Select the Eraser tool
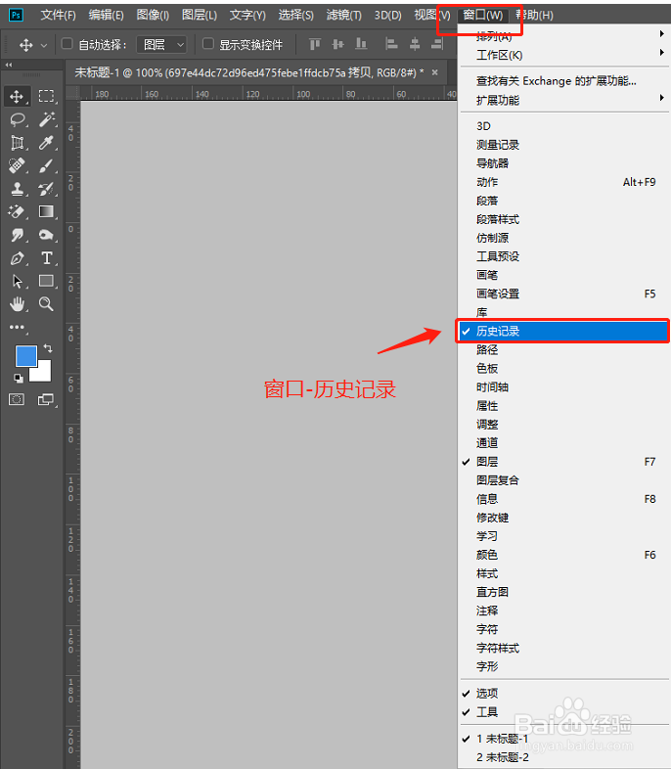This screenshot has width=671, height=769. [x=17, y=211]
